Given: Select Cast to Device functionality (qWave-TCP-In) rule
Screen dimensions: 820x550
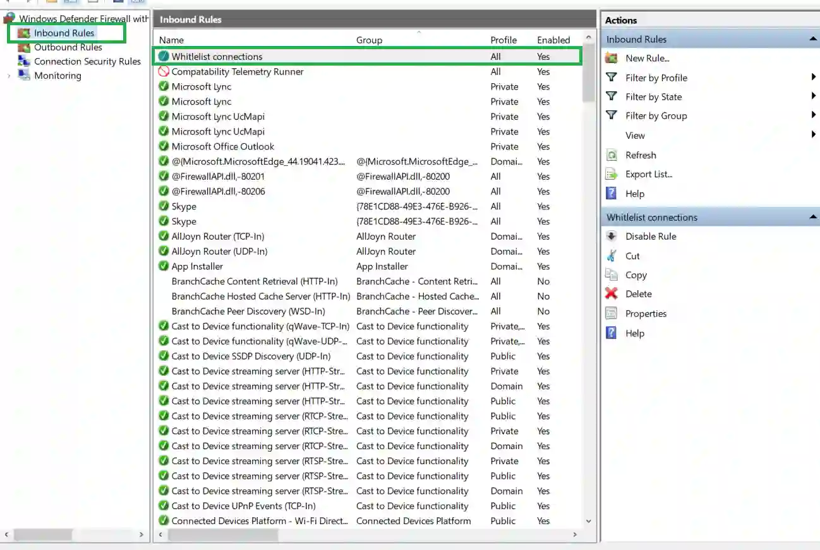Looking at the screenshot, I should click(260, 326).
